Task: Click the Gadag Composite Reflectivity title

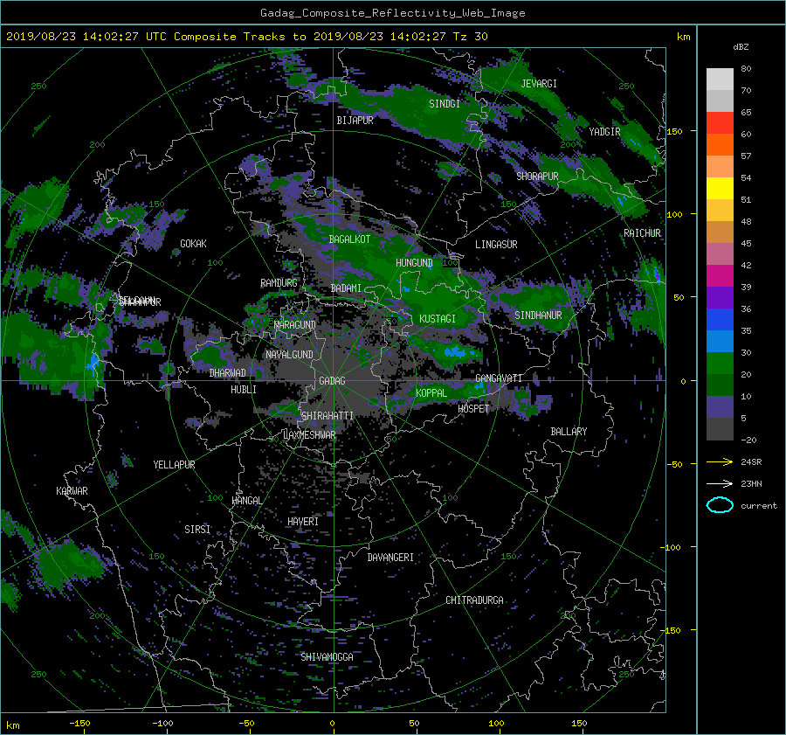Action: pos(392,13)
